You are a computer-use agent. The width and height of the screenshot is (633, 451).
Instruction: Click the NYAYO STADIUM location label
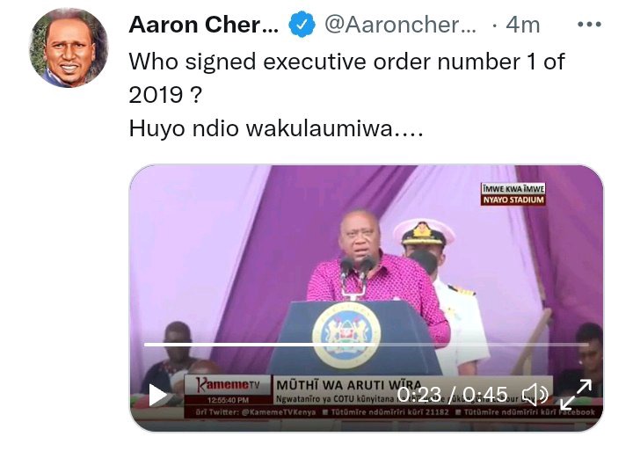[x=513, y=200]
